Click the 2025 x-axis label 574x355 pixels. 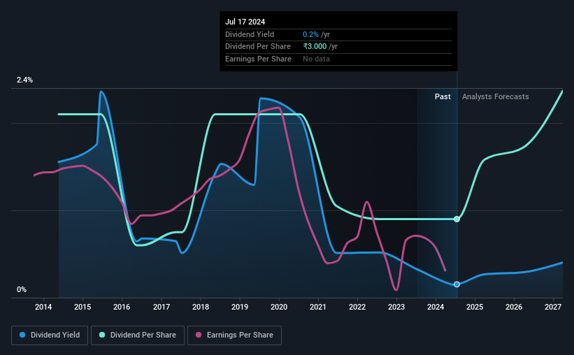[475, 307]
